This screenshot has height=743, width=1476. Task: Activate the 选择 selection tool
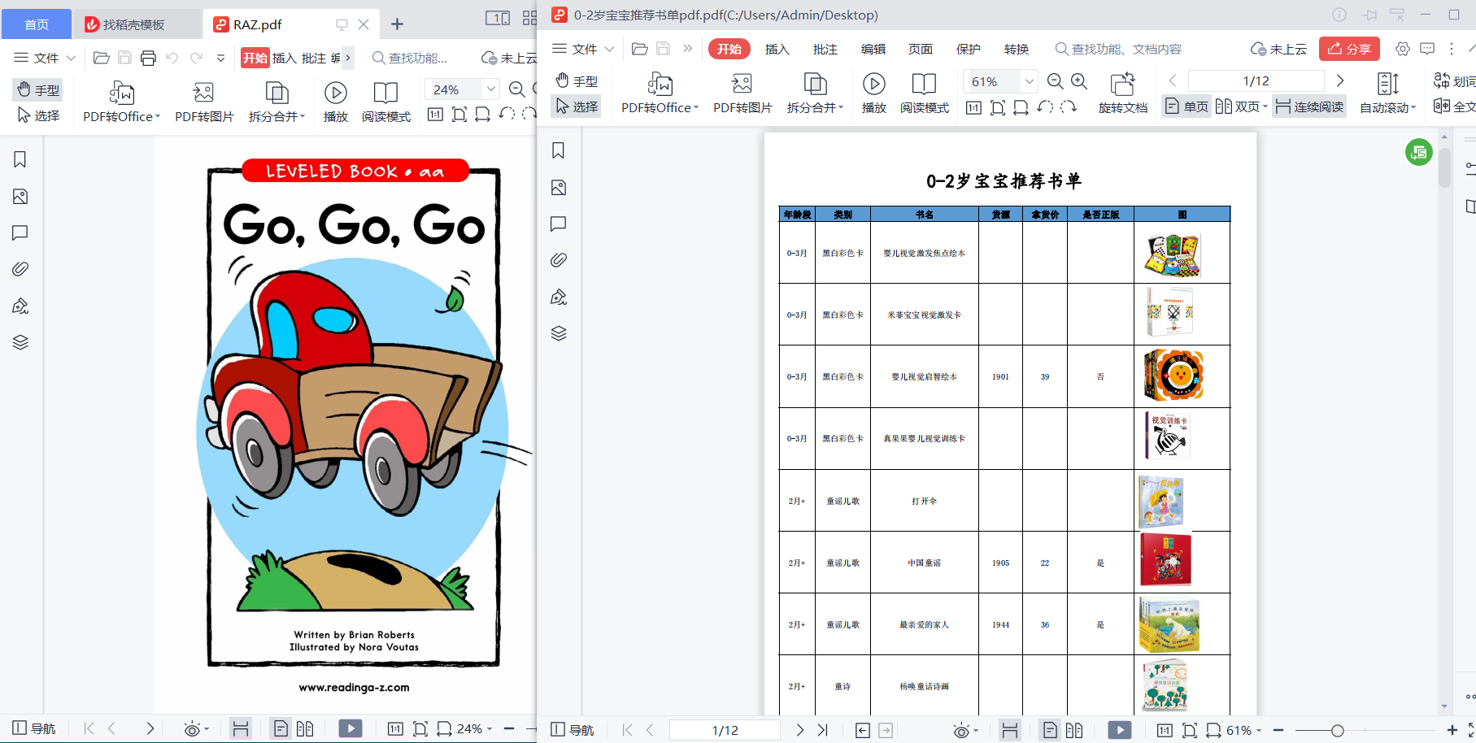point(577,106)
